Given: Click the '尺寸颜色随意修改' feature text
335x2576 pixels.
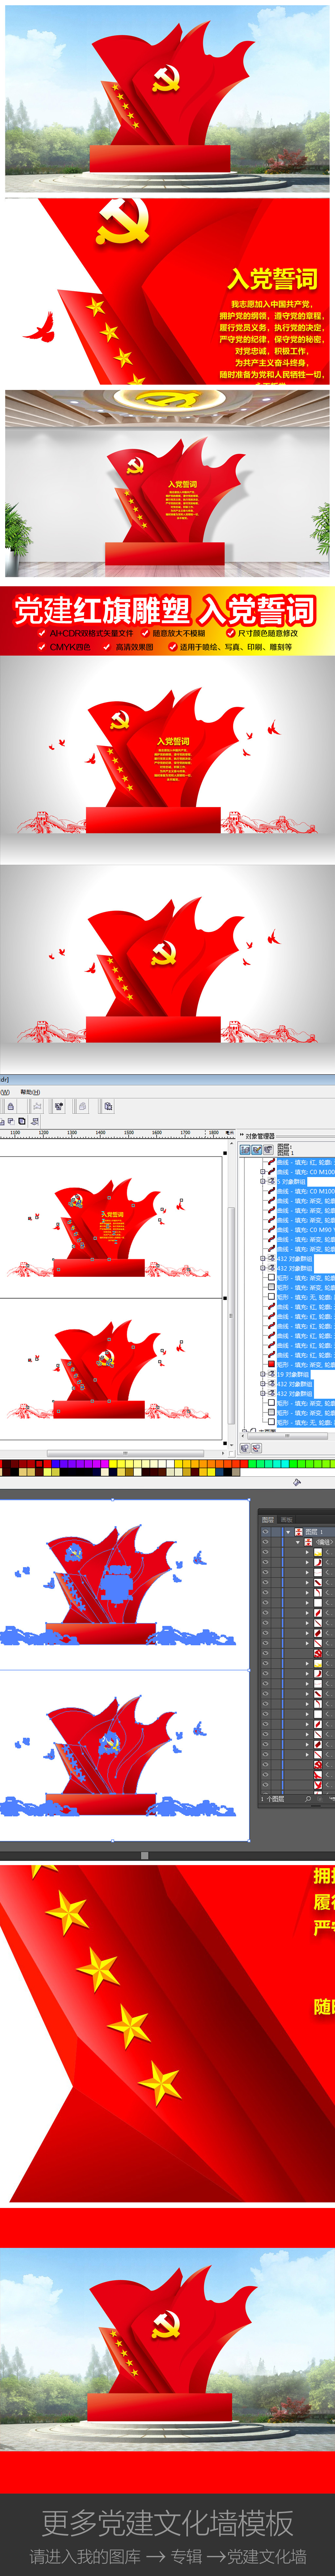Looking at the screenshot, I should [x=268, y=633].
